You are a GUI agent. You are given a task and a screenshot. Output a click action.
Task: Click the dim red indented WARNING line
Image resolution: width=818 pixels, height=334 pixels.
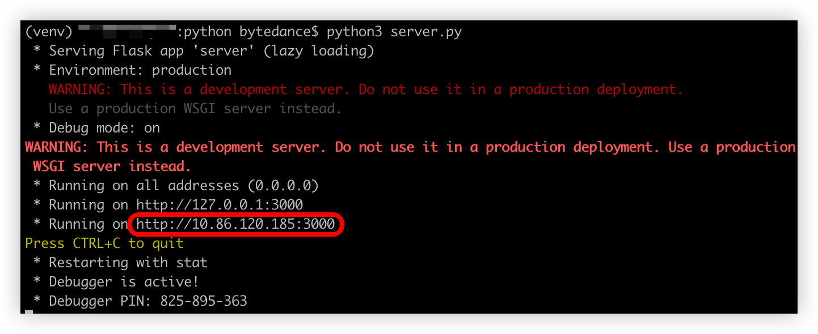coord(366,89)
